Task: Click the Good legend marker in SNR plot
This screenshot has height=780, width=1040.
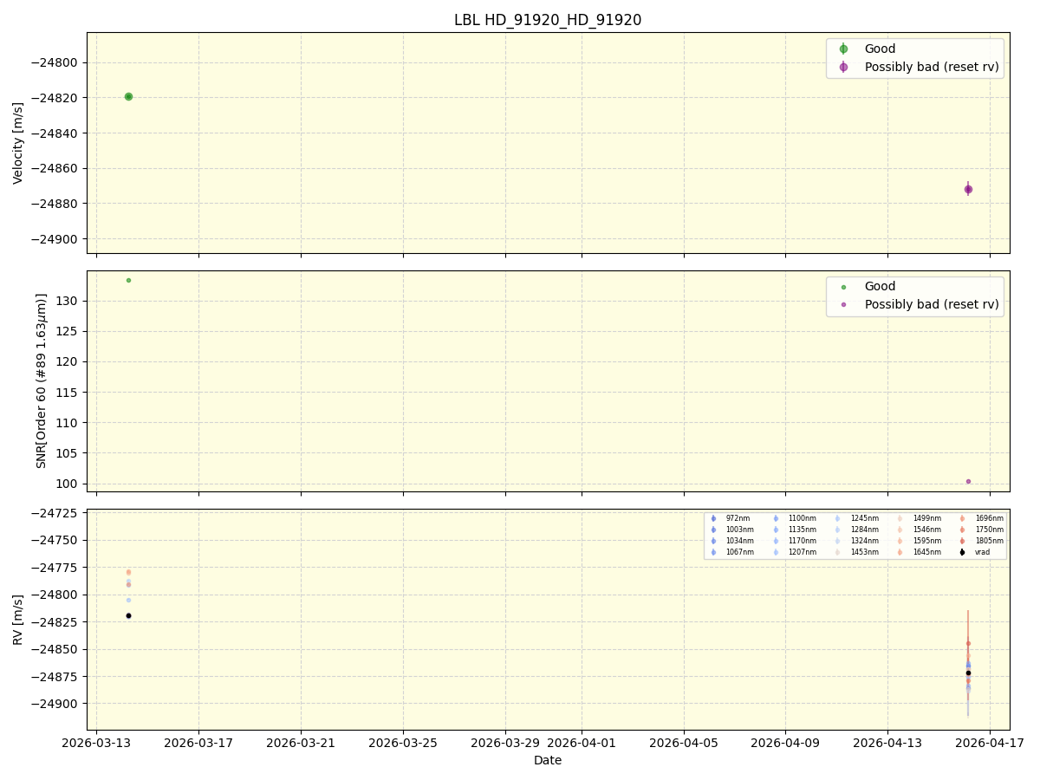Action: point(843,287)
